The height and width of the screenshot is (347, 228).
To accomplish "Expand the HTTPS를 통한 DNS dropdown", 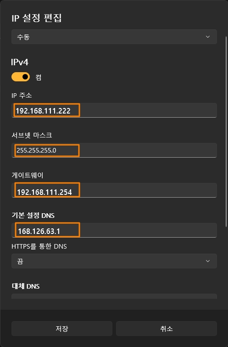I will coord(114,261).
